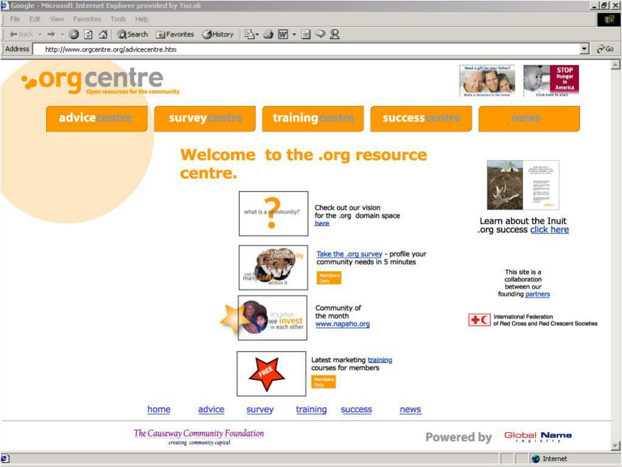Click the document icon next to Discuss

(306, 34)
